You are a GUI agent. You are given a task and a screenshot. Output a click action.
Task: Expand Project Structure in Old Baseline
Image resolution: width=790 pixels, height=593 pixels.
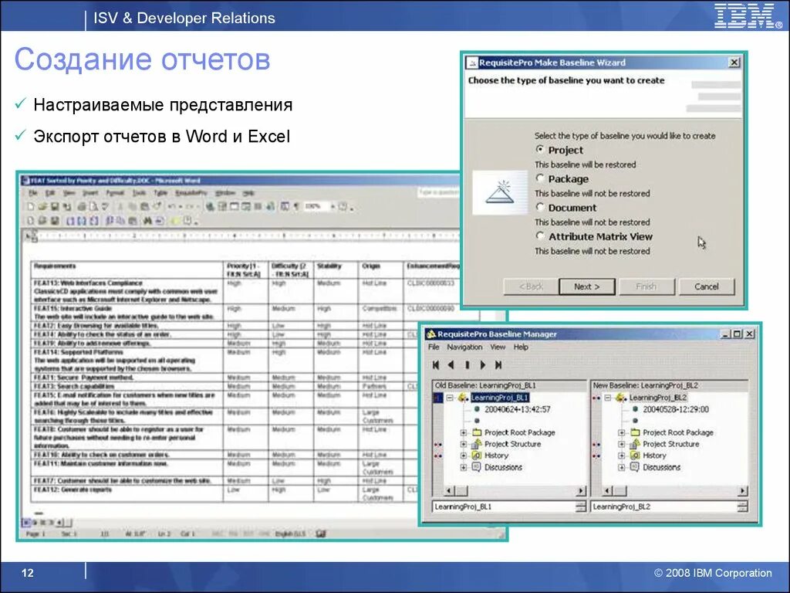(x=463, y=444)
